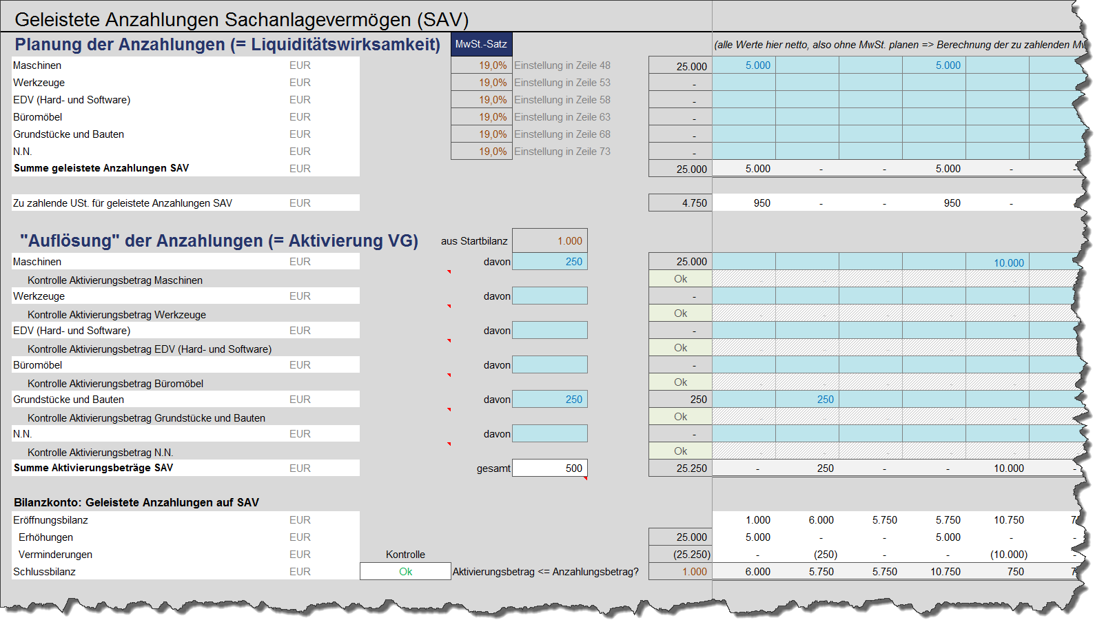Select the 1.000 Schlussbilanz total cell
Image resolution: width=1104 pixels, height=629 pixels.
(680, 572)
